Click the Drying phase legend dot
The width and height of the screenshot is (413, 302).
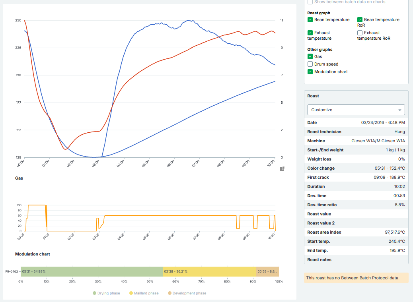point(94,293)
